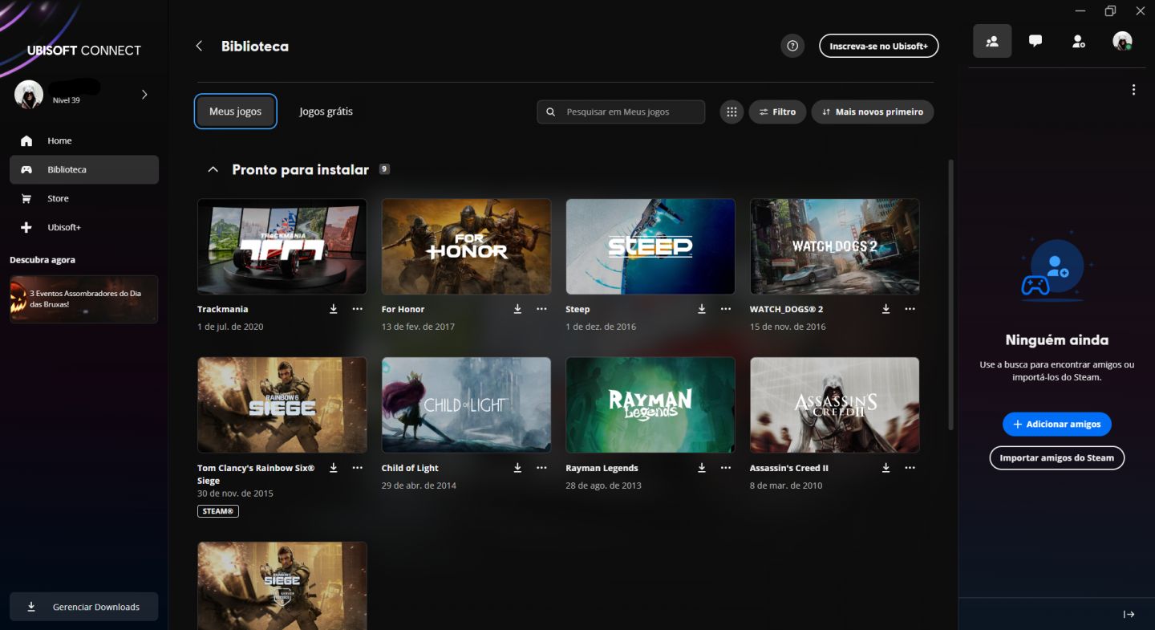Viewport: 1155px width, 630px height.
Task: Open the Steep cover thumbnail
Action: (650, 246)
